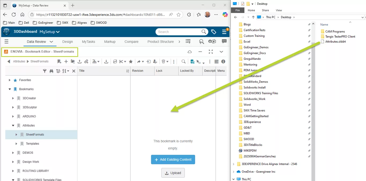The height and width of the screenshot is (181, 366).
Task: Select the Upload/Import content icon in toolbar
Action: 79,61
